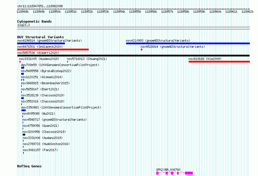
Task: Click the 118948k ruler tick label
Action: pos(23,12)
